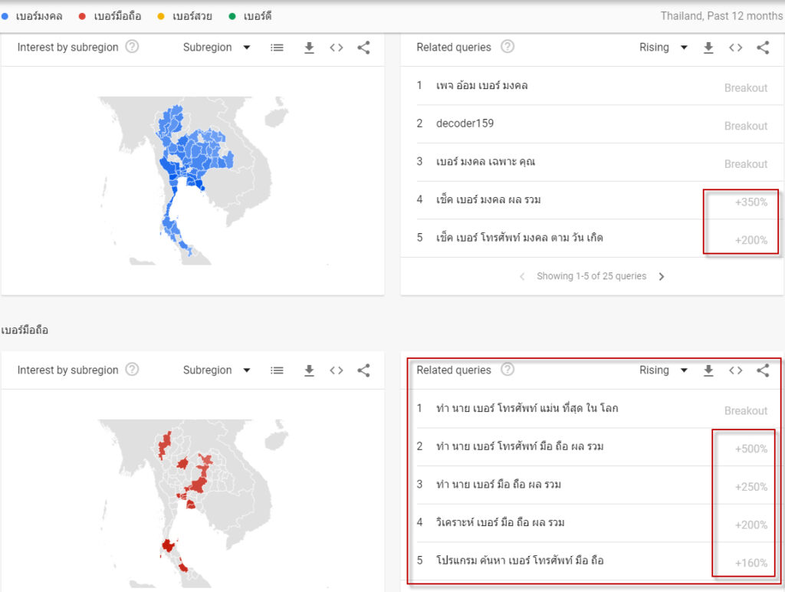Switch blue map panel to list view
This screenshot has height=592, width=785.
tap(277, 48)
